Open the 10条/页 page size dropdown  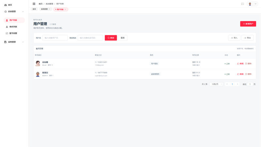tap(216, 84)
